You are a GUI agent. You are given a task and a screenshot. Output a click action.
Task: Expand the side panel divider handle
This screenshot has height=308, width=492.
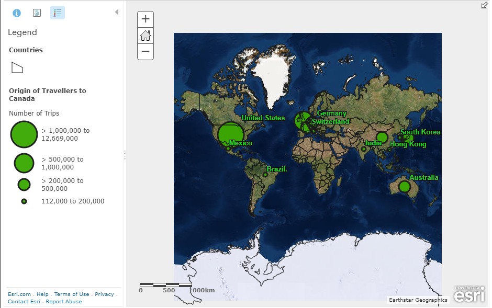[x=125, y=154]
